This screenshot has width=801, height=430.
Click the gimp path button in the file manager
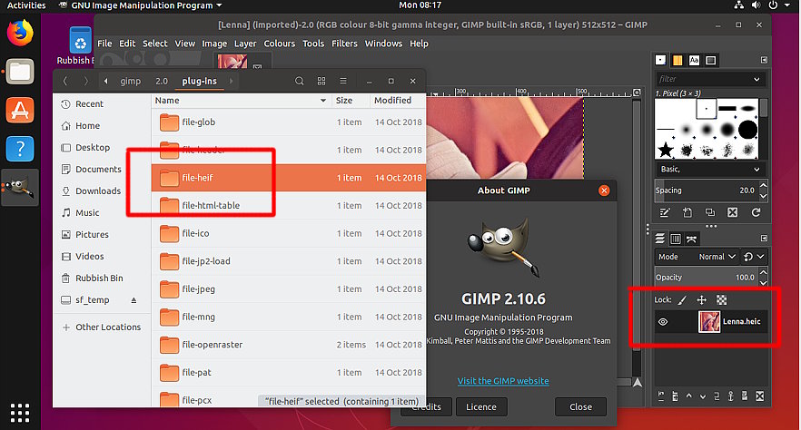click(130, 81)
